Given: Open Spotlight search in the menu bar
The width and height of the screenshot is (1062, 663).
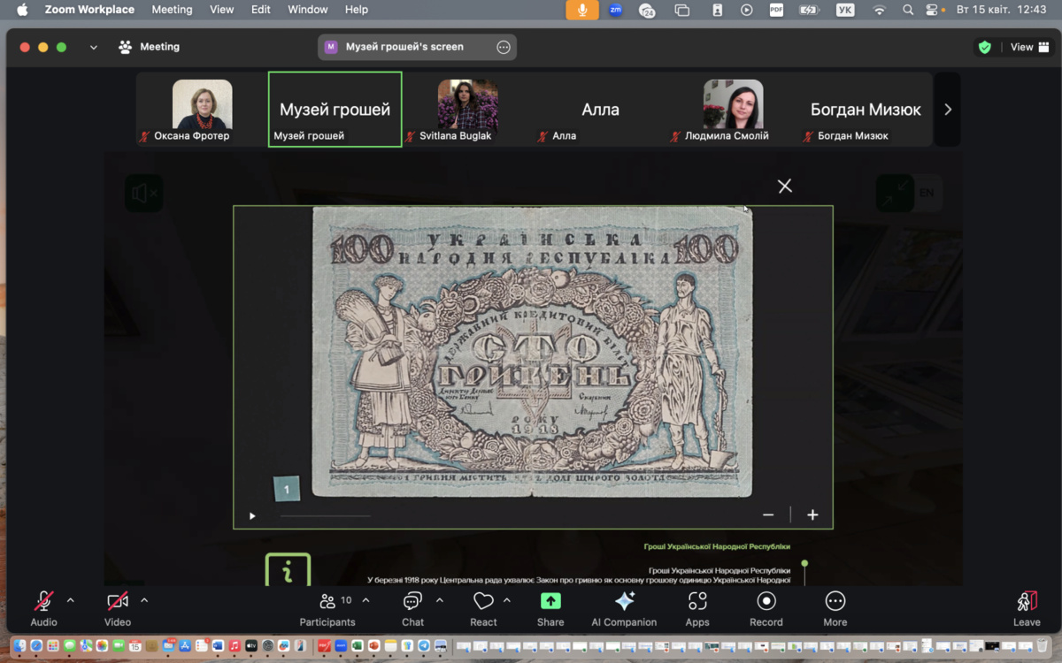Looking at the screenshot, I should pyautogui.click(x=908, y=10).
